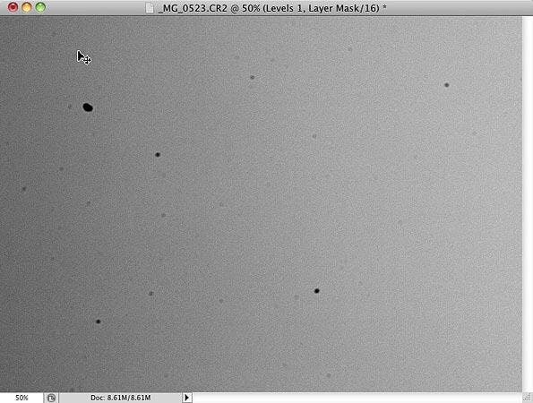Viewport: 533px width, 403px height.
Task: Click the vertical scrollbar track on right edge
Action: (x=528, y=204)
